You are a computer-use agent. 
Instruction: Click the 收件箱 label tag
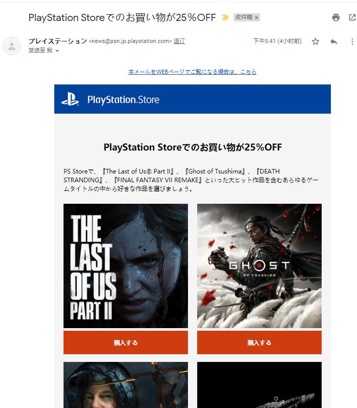[244, 17]
